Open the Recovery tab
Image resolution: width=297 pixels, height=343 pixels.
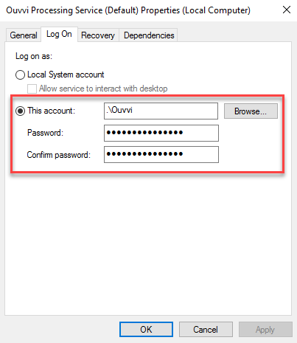[x=98, y=35]
